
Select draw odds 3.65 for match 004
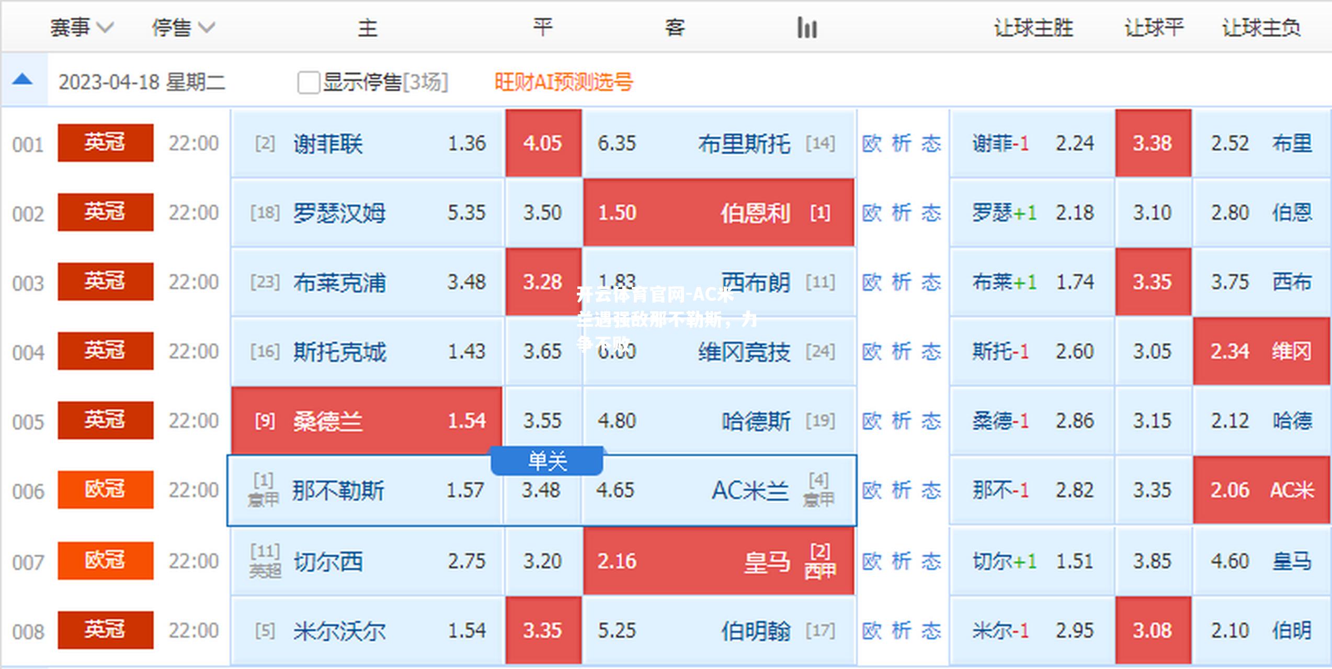point(543,351)
